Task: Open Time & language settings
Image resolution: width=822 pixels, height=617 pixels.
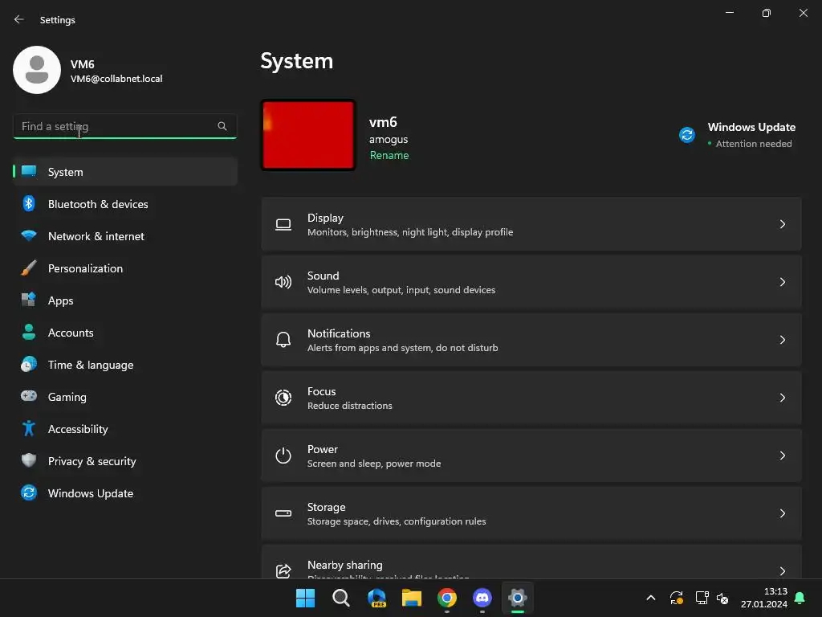Action: click(x=125, y=365)
